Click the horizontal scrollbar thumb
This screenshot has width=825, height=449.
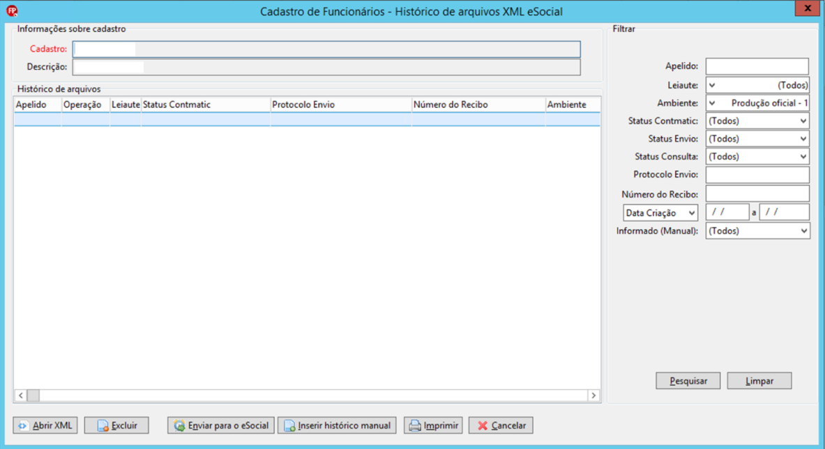[x=33, y=395]
